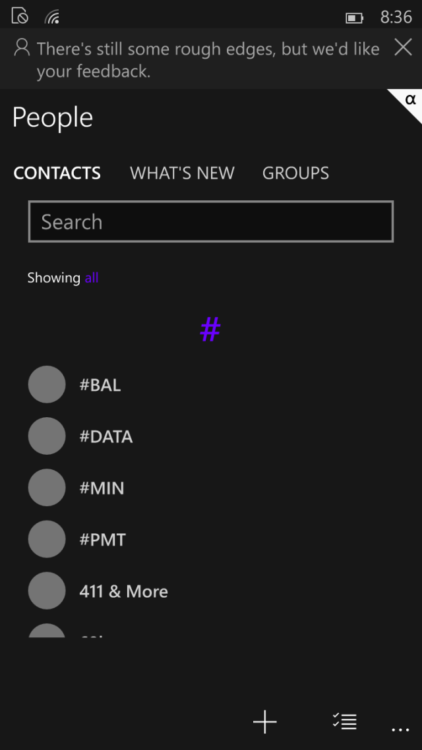Tap the add new contact plus icon
Screen dimensions: 422x750
[x=264, y=722]
